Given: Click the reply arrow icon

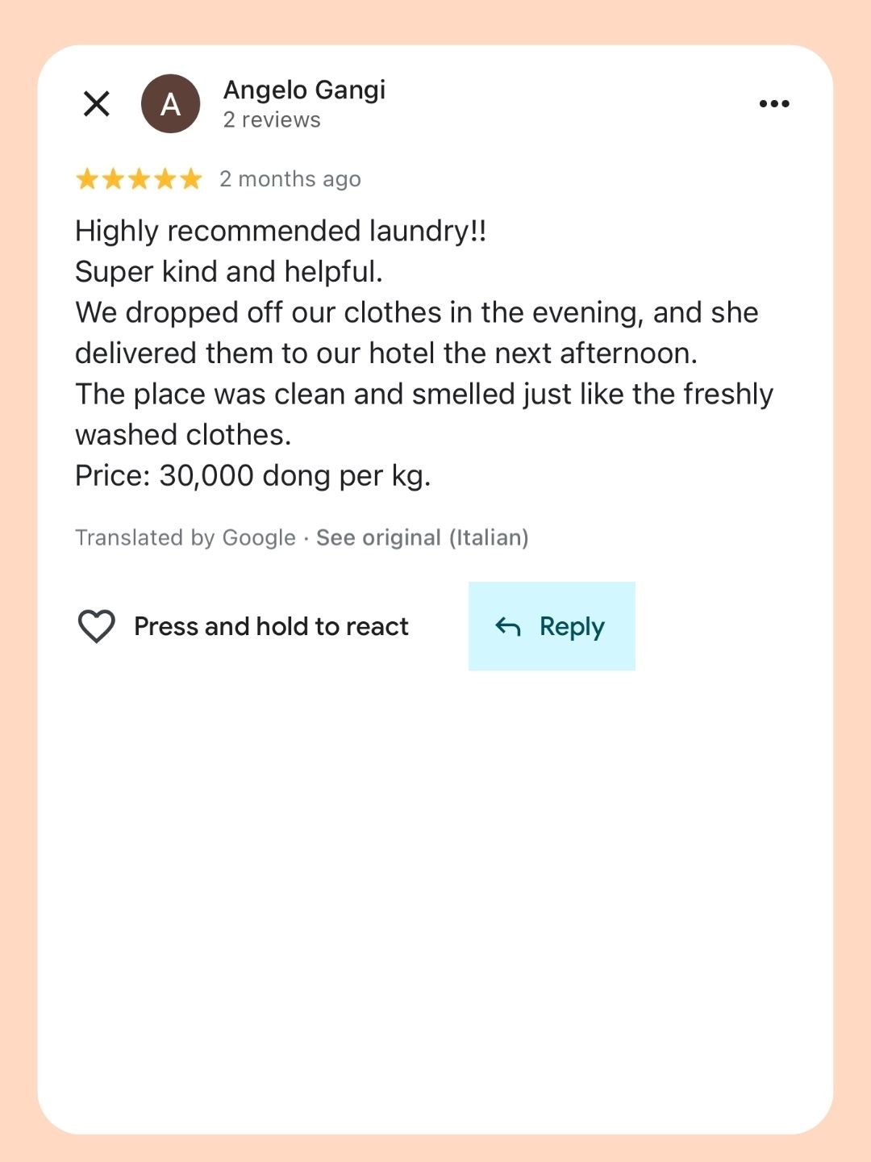Looking at the screenshot, I should tap(508, 626).
